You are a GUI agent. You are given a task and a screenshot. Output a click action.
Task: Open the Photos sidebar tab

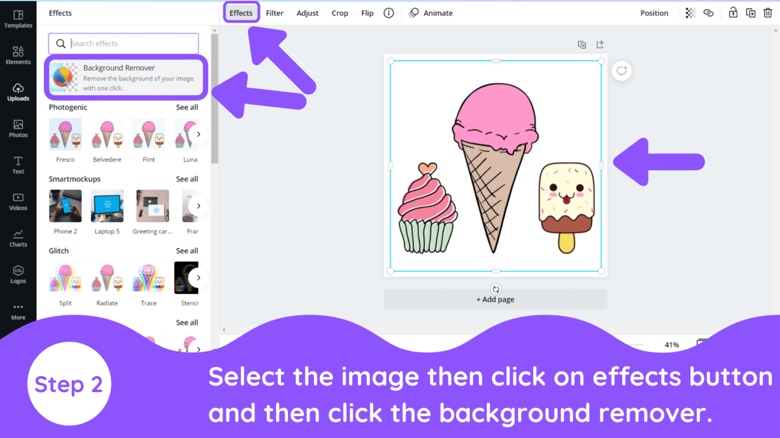[x=18, y=128]
